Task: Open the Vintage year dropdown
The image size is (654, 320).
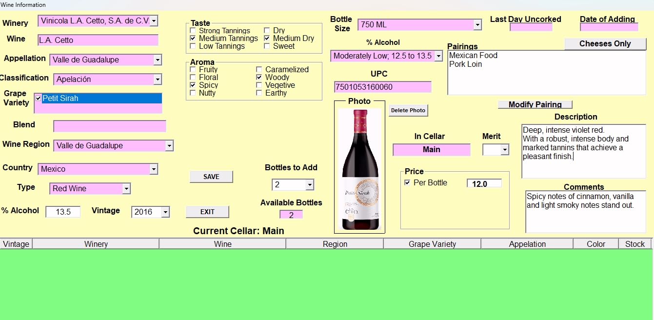Action: [x=165, y=212]
